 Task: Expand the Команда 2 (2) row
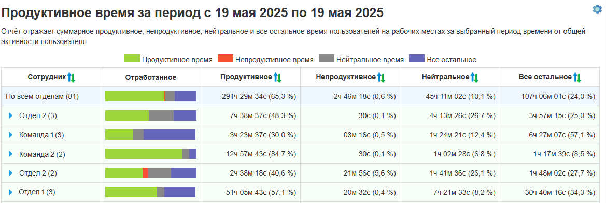[x=11, y=154]
